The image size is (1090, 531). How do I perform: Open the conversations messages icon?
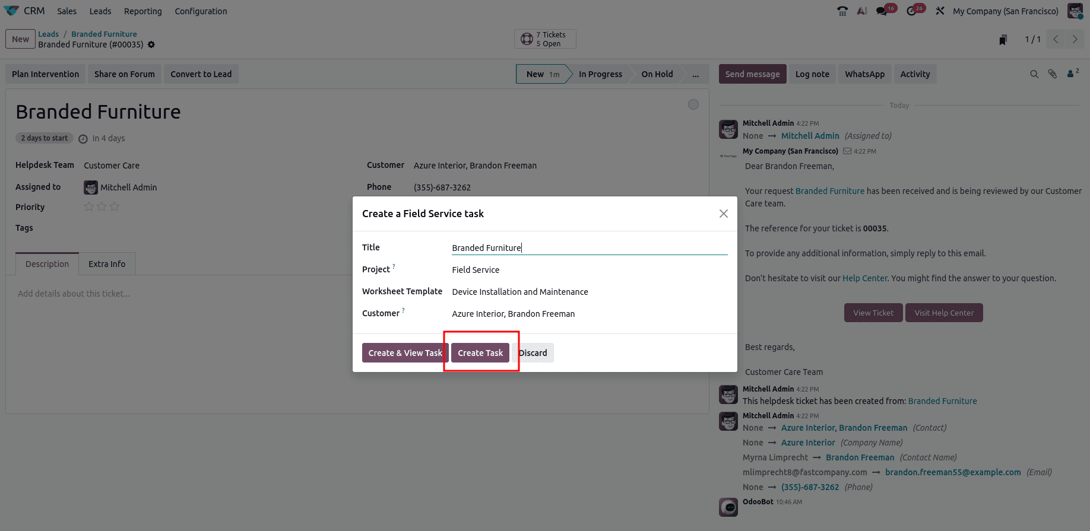pyautogui.click(x=882, y=11)
